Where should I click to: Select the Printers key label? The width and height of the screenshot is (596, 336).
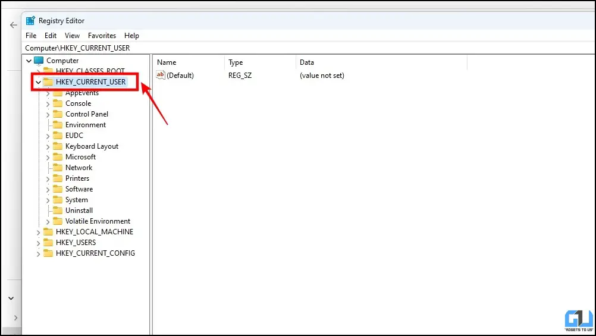pos(77,178)
